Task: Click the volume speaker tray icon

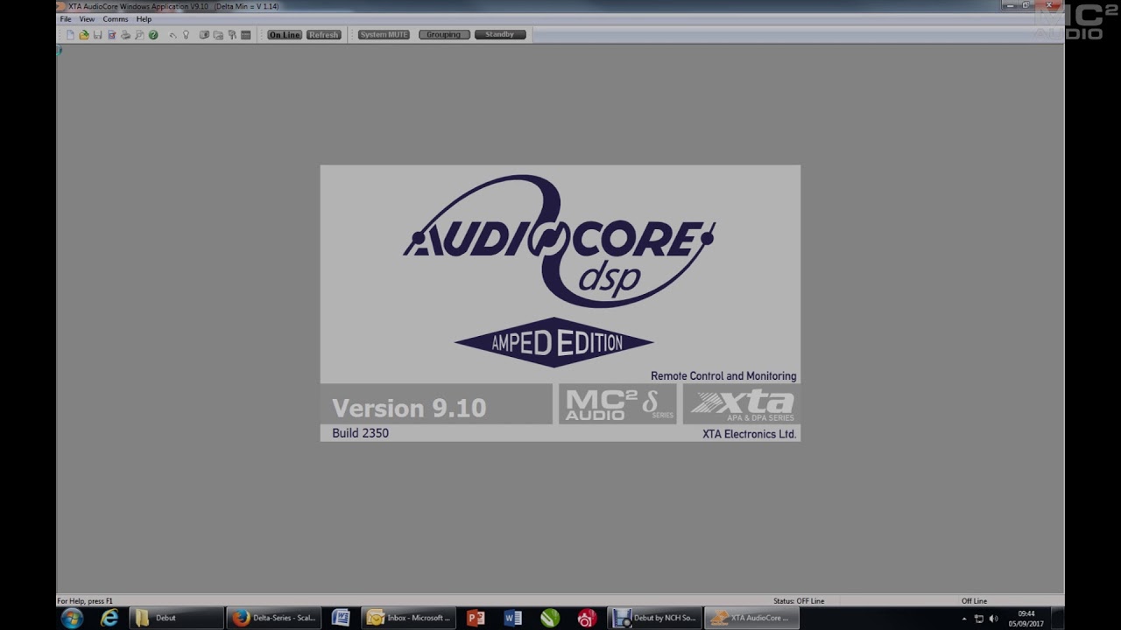Action: tap(993, 619)
